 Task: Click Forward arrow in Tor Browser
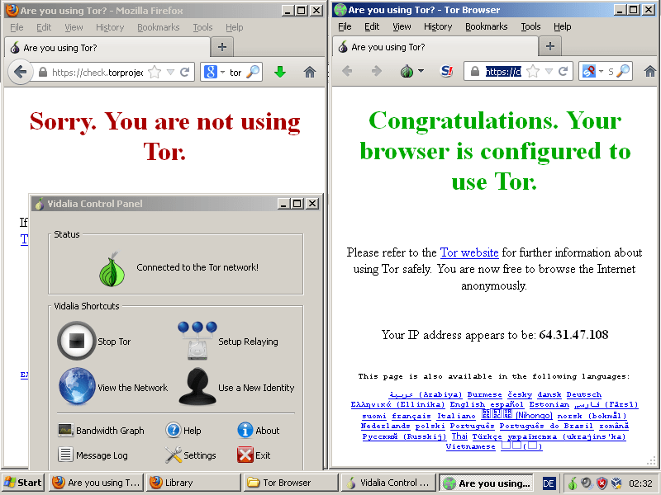coord(377,71)
